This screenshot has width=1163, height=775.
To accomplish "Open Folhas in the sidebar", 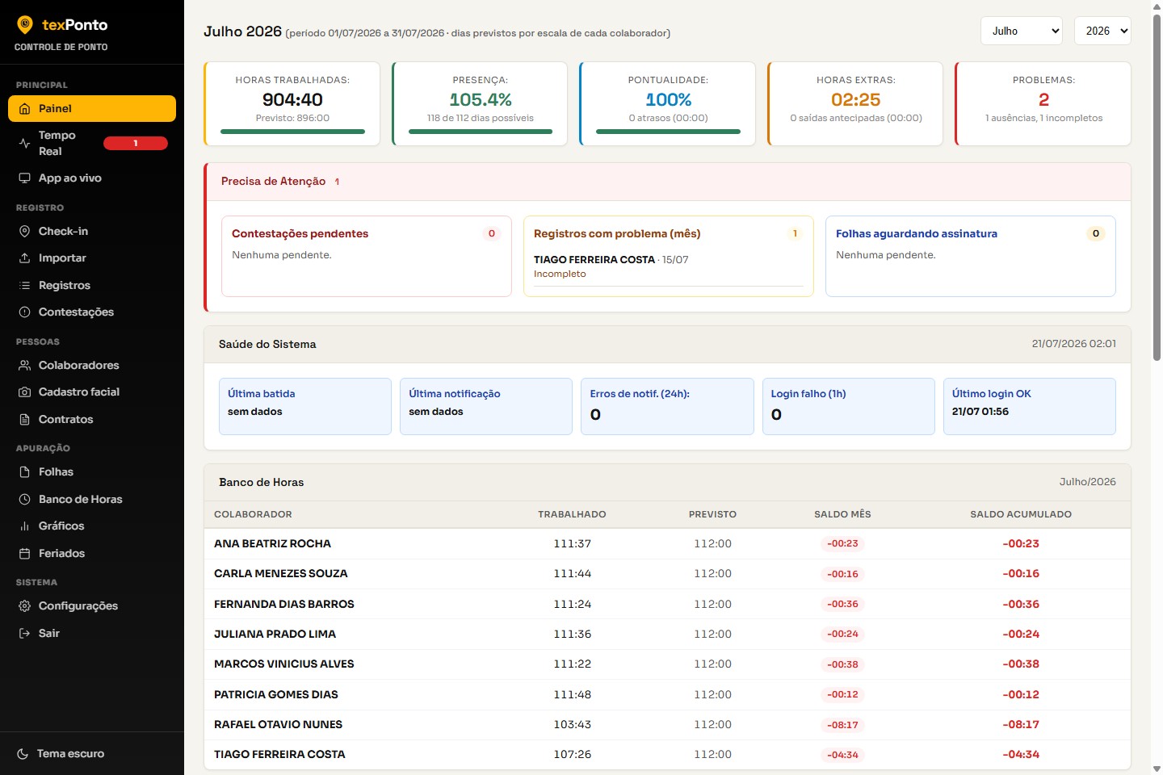I will pyautogui.click(x=92, y=472).
